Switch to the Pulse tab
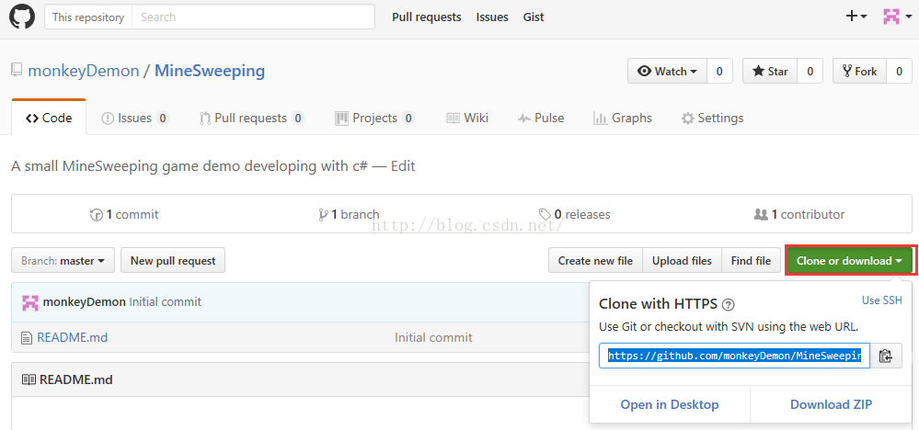Image resolution: width=919 pixels, height=430 pixels. point(541,119)
